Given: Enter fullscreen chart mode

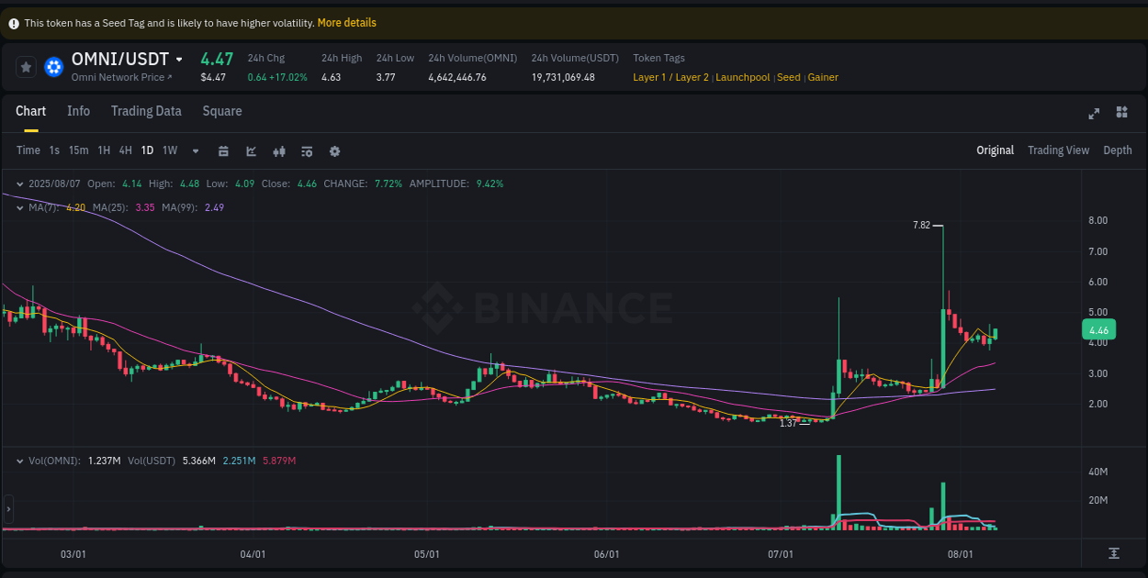Looking at the screenshot, I should (x=1094, y=113).
